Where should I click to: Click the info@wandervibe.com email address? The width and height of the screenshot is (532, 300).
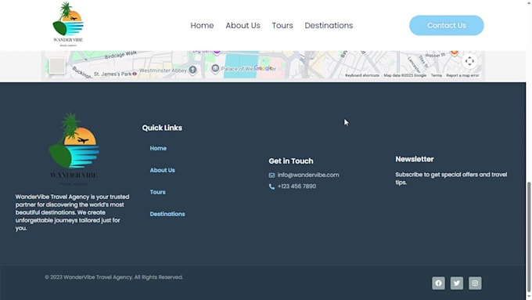308,175
